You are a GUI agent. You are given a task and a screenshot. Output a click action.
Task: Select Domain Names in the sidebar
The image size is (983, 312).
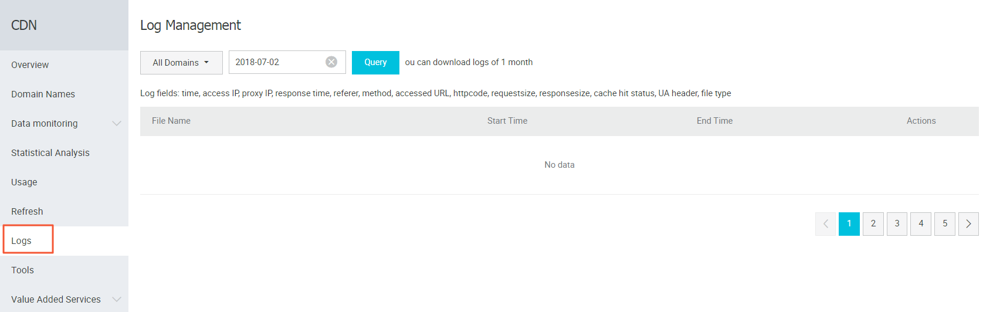(x=43, y=94)
